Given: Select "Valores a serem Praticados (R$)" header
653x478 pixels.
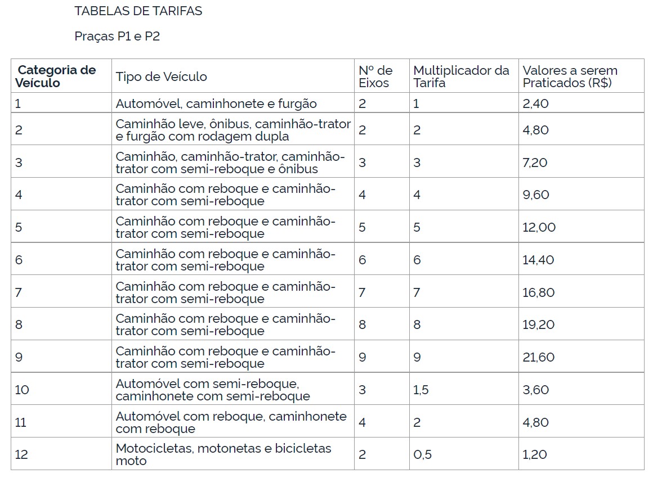Looking at the screenshot, I should tap(570, 76).
